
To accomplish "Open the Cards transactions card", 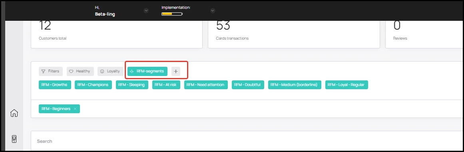I will pos(294,34).
